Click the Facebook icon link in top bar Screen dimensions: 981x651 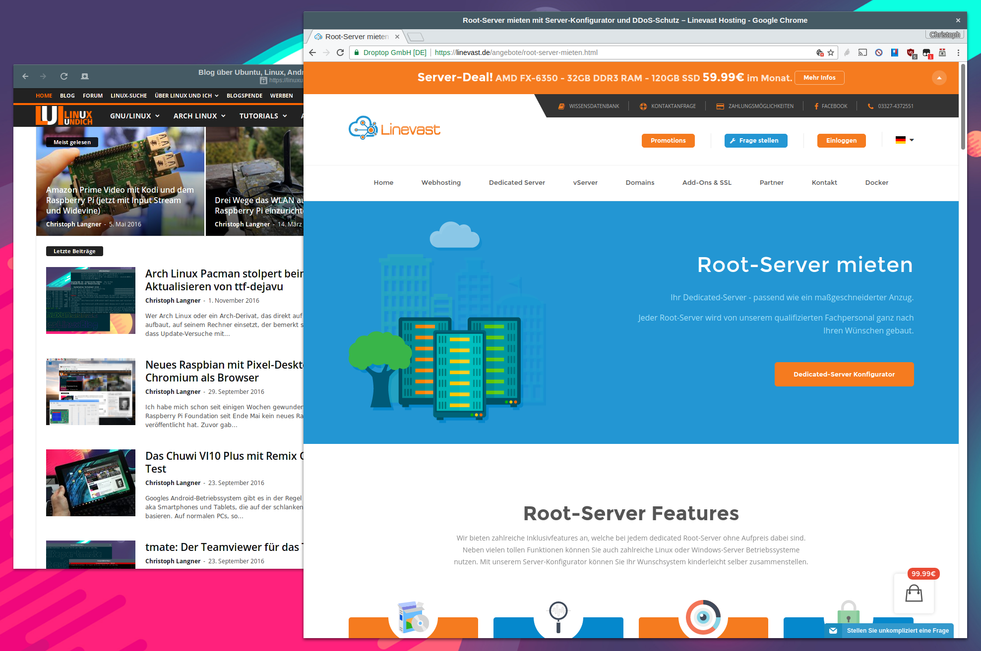(x=816, y=106)
